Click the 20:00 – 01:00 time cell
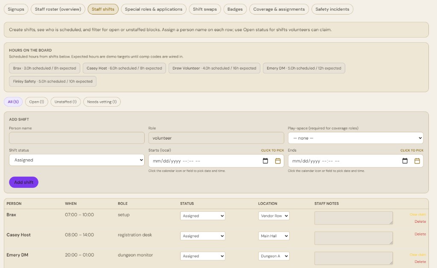Image resolution: width=437 pixels, height=268 pixels. 79,255
